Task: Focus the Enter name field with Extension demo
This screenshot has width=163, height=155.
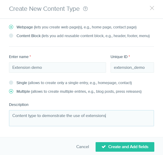Action: point(58,68)
